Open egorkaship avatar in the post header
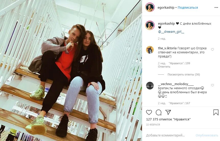This screenshot has width=220, height=141. 150,7
